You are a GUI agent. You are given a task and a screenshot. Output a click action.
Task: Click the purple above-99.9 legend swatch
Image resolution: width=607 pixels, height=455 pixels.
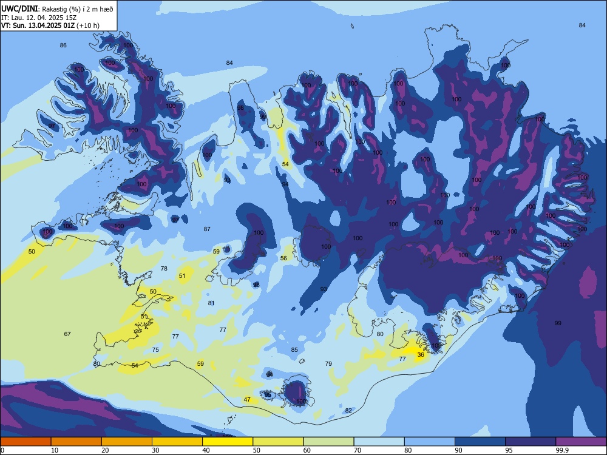coord(581,442)
